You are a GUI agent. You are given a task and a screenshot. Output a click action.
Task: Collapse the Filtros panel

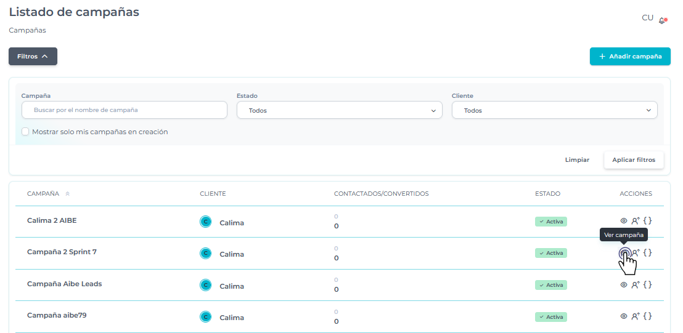[x=33, y=57]
